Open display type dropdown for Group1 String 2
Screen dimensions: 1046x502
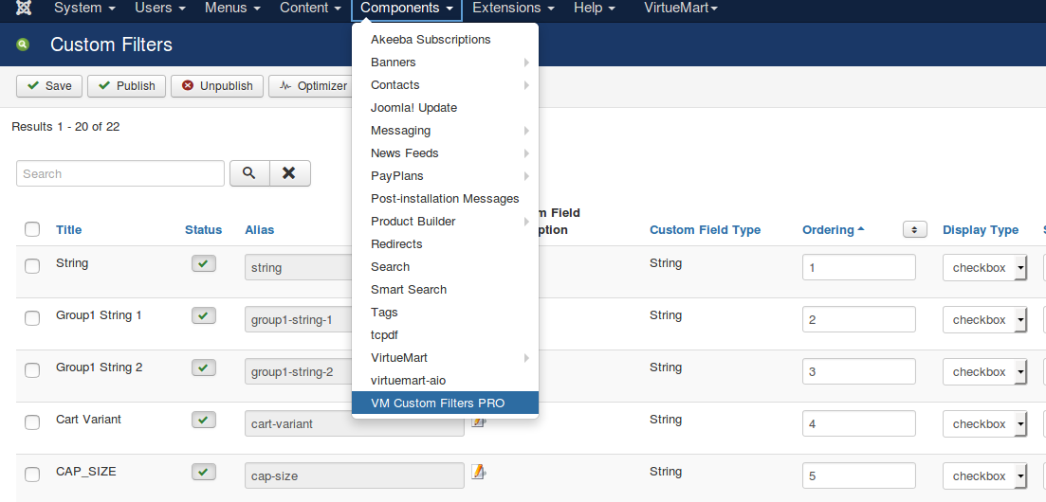[984, 371]
